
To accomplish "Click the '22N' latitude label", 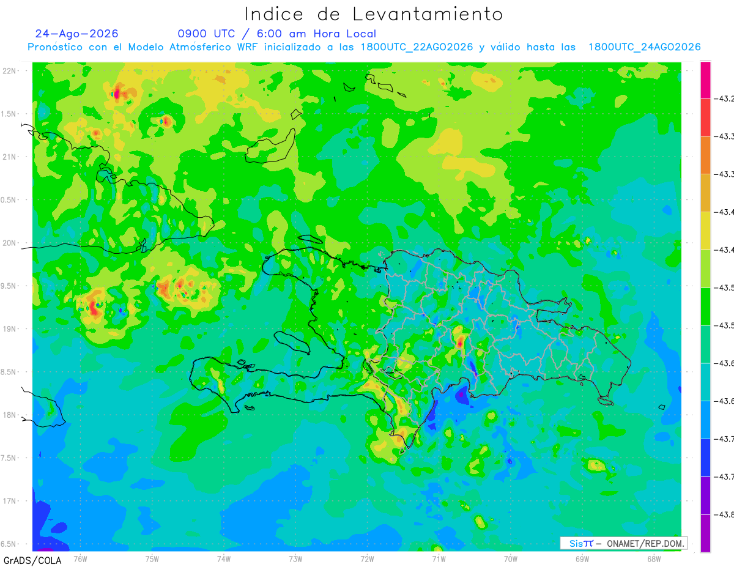I will [10, 71].
